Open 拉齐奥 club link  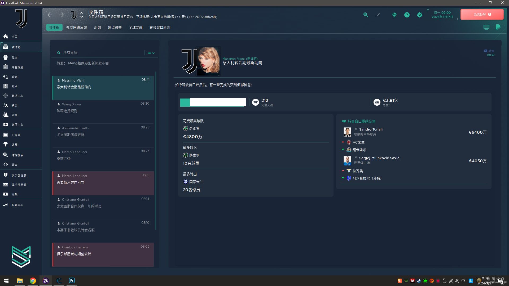pyautogui.click(x=358, y=171)
